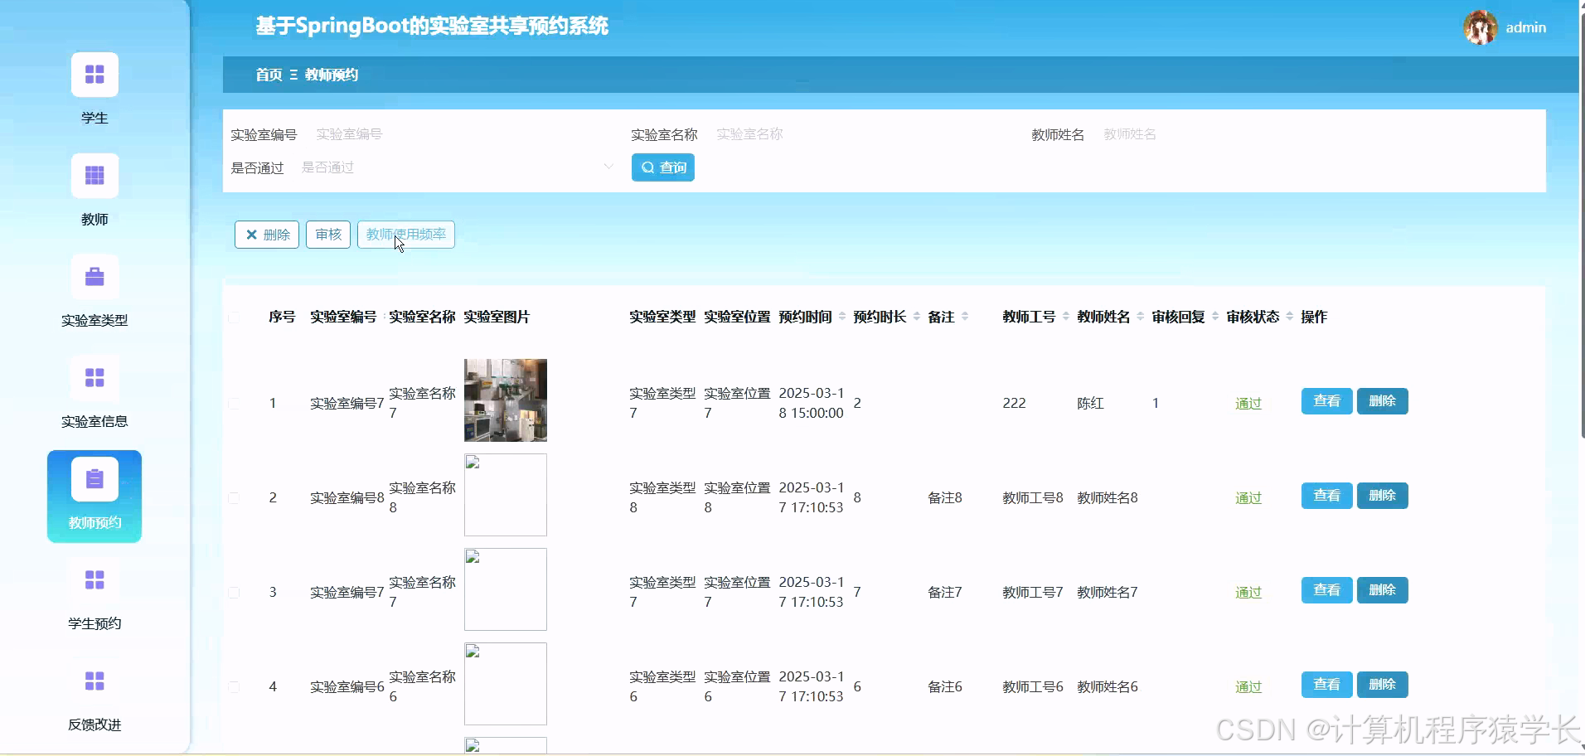Click the 教师使用频率 button
The image size is (1585, 756).
(405, 235)
